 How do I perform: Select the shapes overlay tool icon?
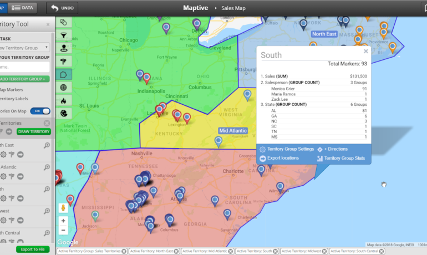pyautogui.click(x=64, y=22)
